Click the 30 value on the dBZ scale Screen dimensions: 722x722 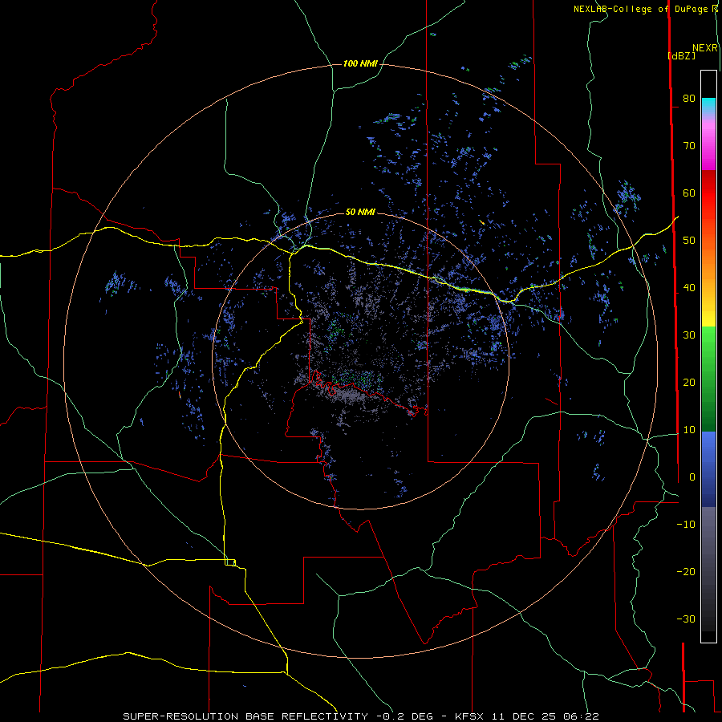(689, 335)
